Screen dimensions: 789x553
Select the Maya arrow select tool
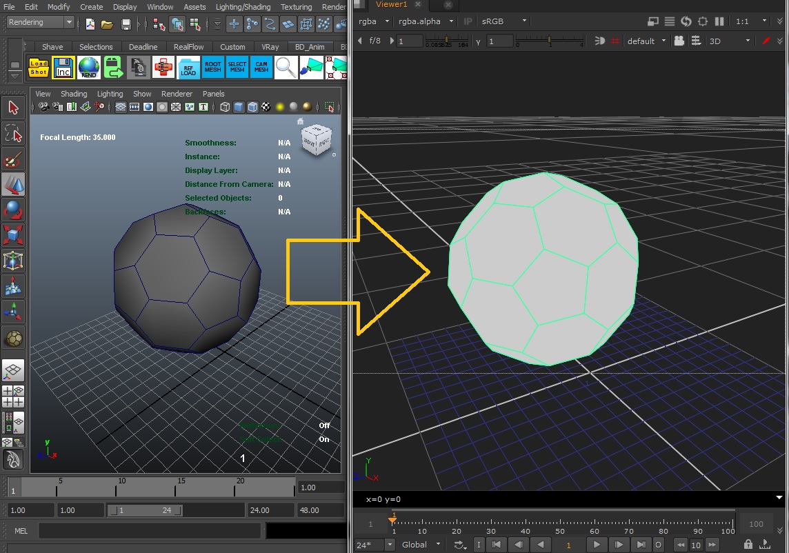pyautogui.click(x=13, y=108)
